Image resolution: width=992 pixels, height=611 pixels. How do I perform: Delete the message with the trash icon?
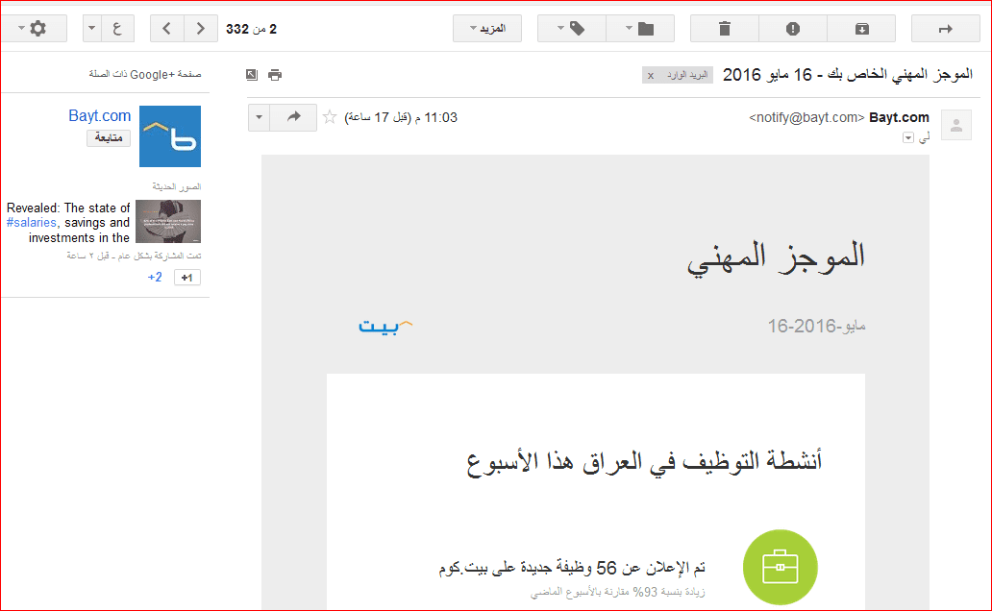tap(725, 29)
